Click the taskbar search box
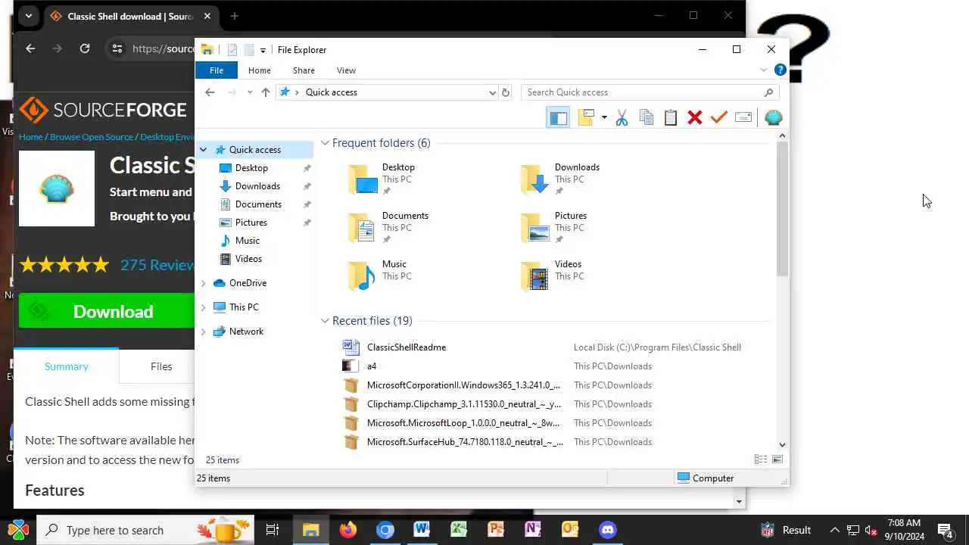 (x=145, y=530)
